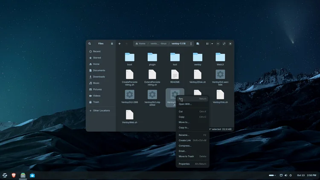Open the Files hamburger menu
This screenshot has width=320, height=180.
click(112, 44)
